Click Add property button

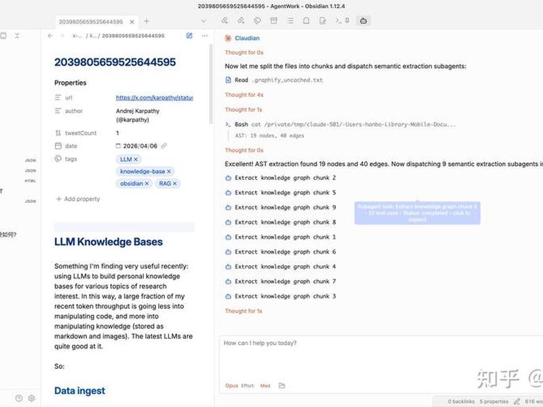point(78,199)
